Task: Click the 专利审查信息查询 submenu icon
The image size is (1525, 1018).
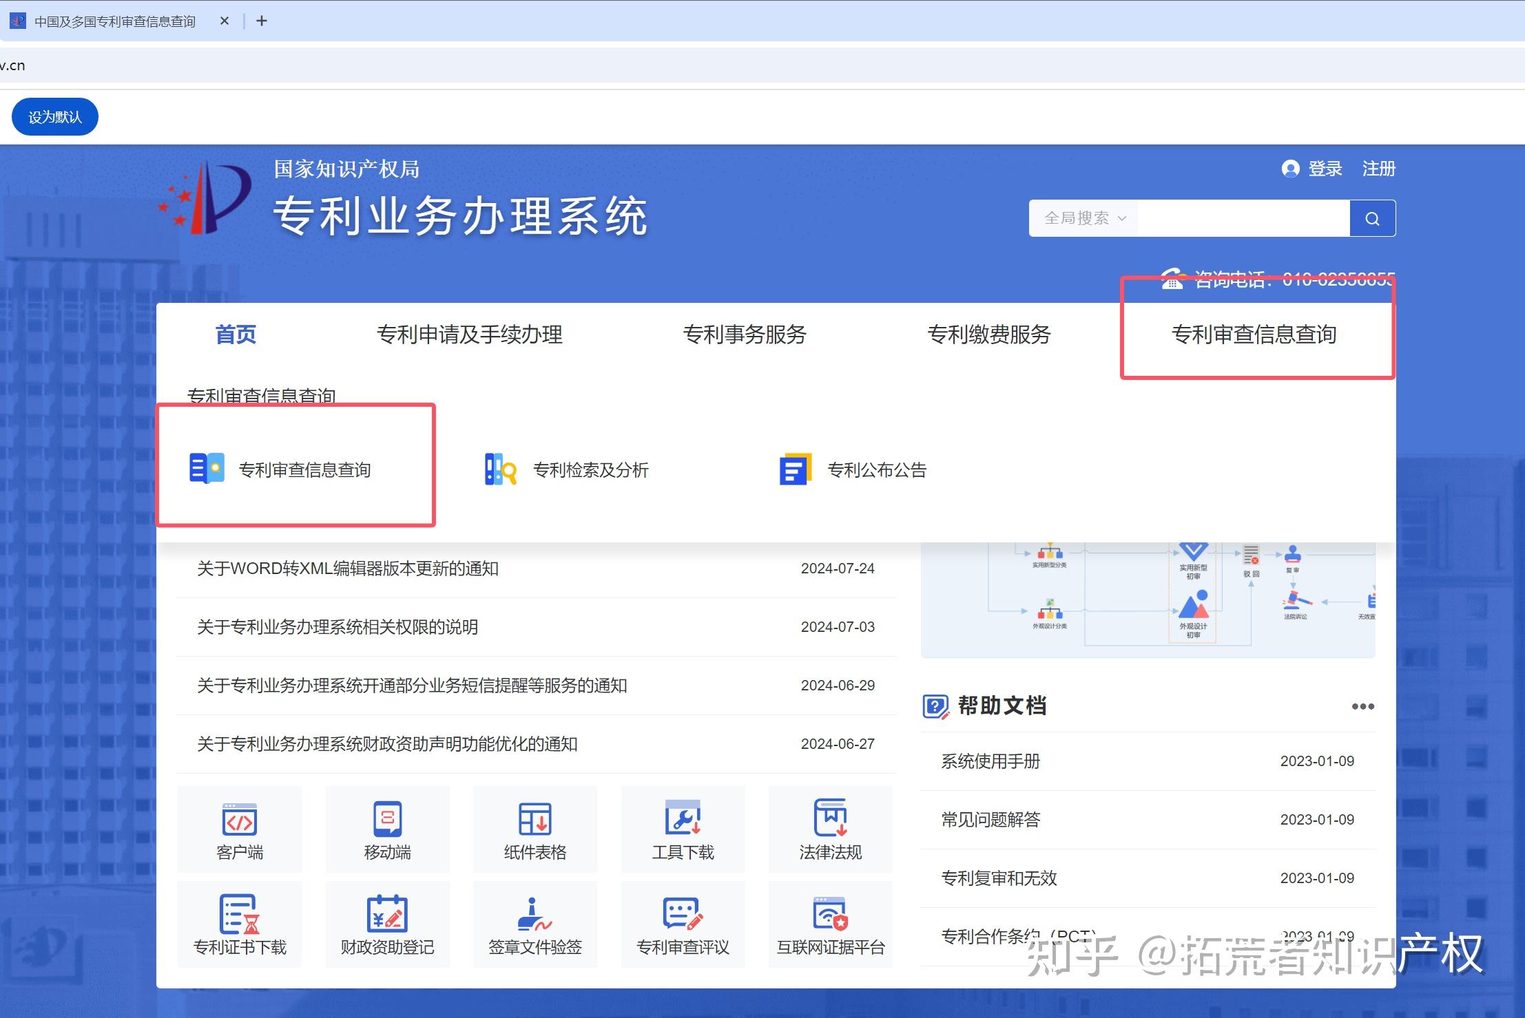Action: coord(207,469)
